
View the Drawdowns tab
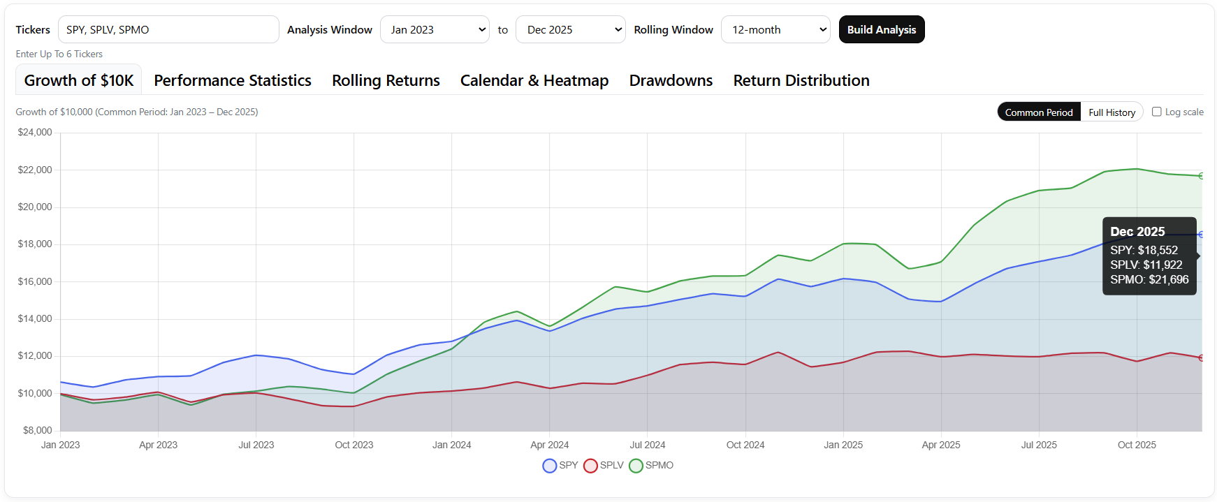[x=671, y=80]
